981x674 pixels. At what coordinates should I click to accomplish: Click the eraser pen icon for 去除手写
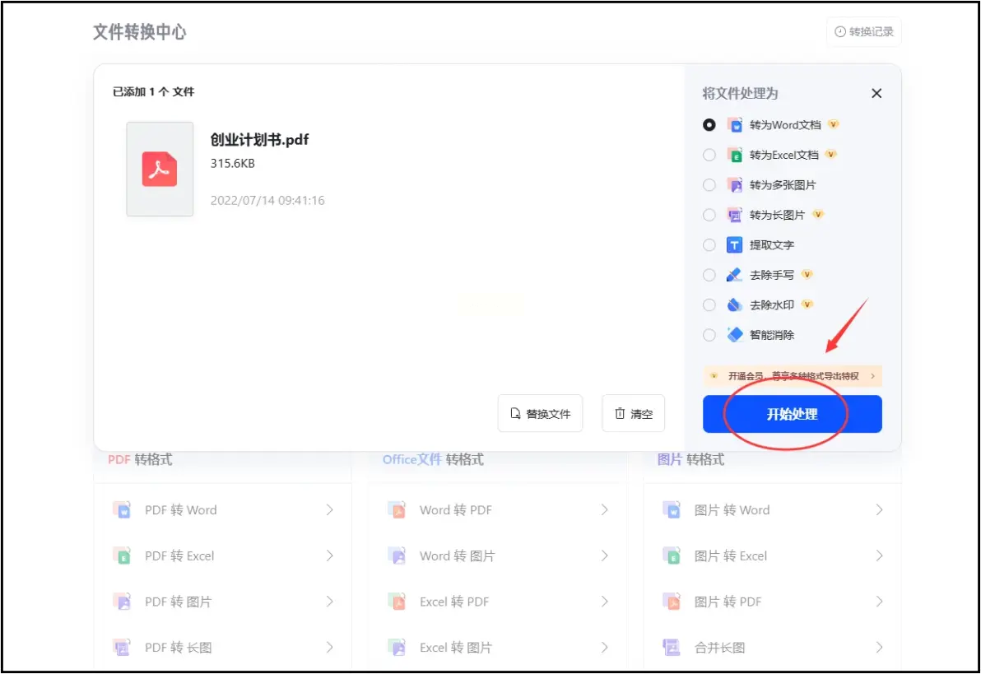click(x=734, y=275)
